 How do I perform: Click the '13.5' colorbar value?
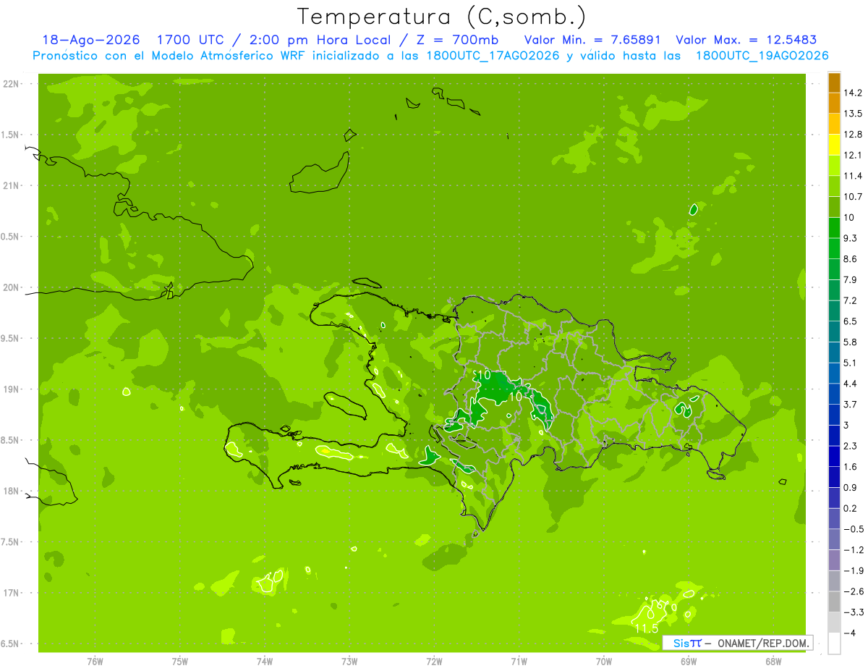coord(854,114)
